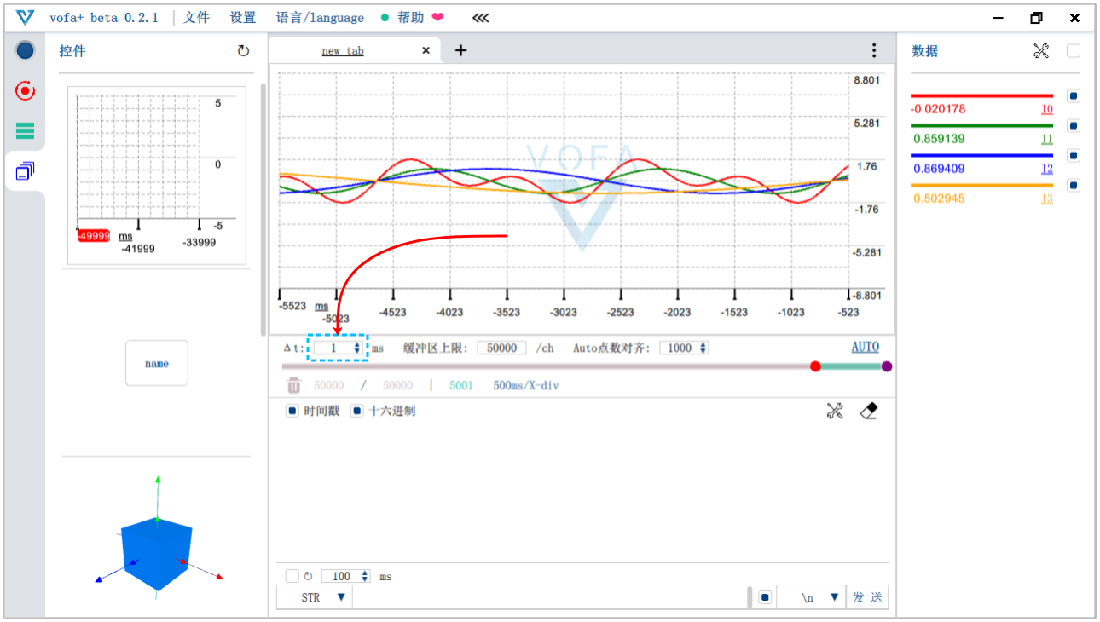Click the AUTO link under the chart
1100x622 pixels.
pos(865,347)
